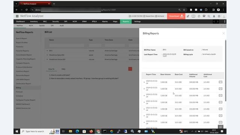Click the red button beside the FAQ tabs

(130, 69)
